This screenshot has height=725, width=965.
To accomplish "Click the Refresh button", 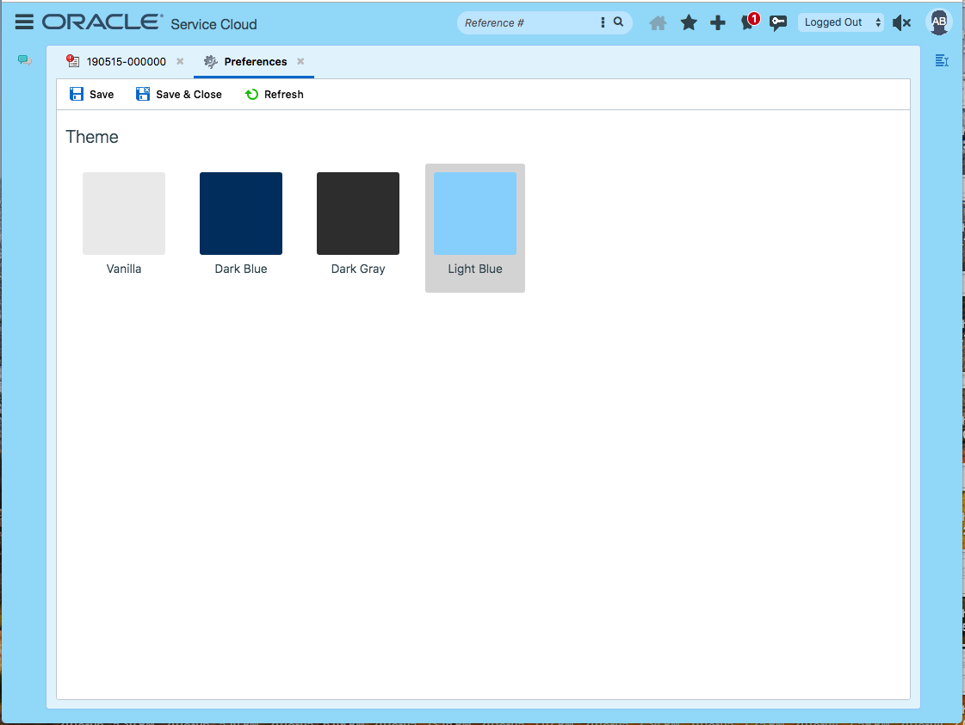I will click(x=275, y=94).
